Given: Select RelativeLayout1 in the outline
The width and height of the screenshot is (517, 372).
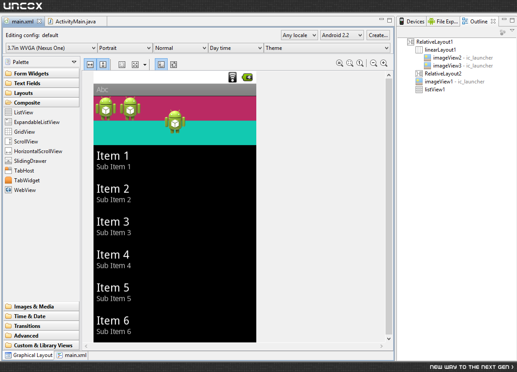Looking at the screenshot, I should coord(430,42).
